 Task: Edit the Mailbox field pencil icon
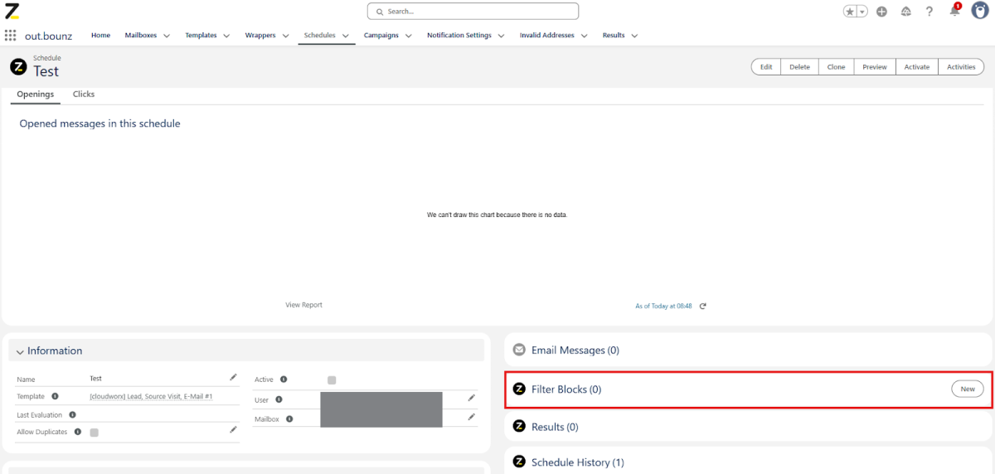[471, 416]
